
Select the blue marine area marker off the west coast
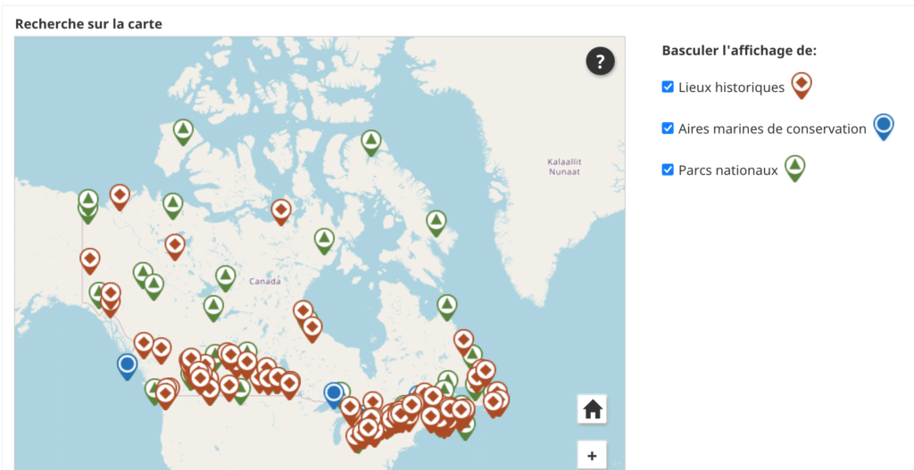click(128, 364)
